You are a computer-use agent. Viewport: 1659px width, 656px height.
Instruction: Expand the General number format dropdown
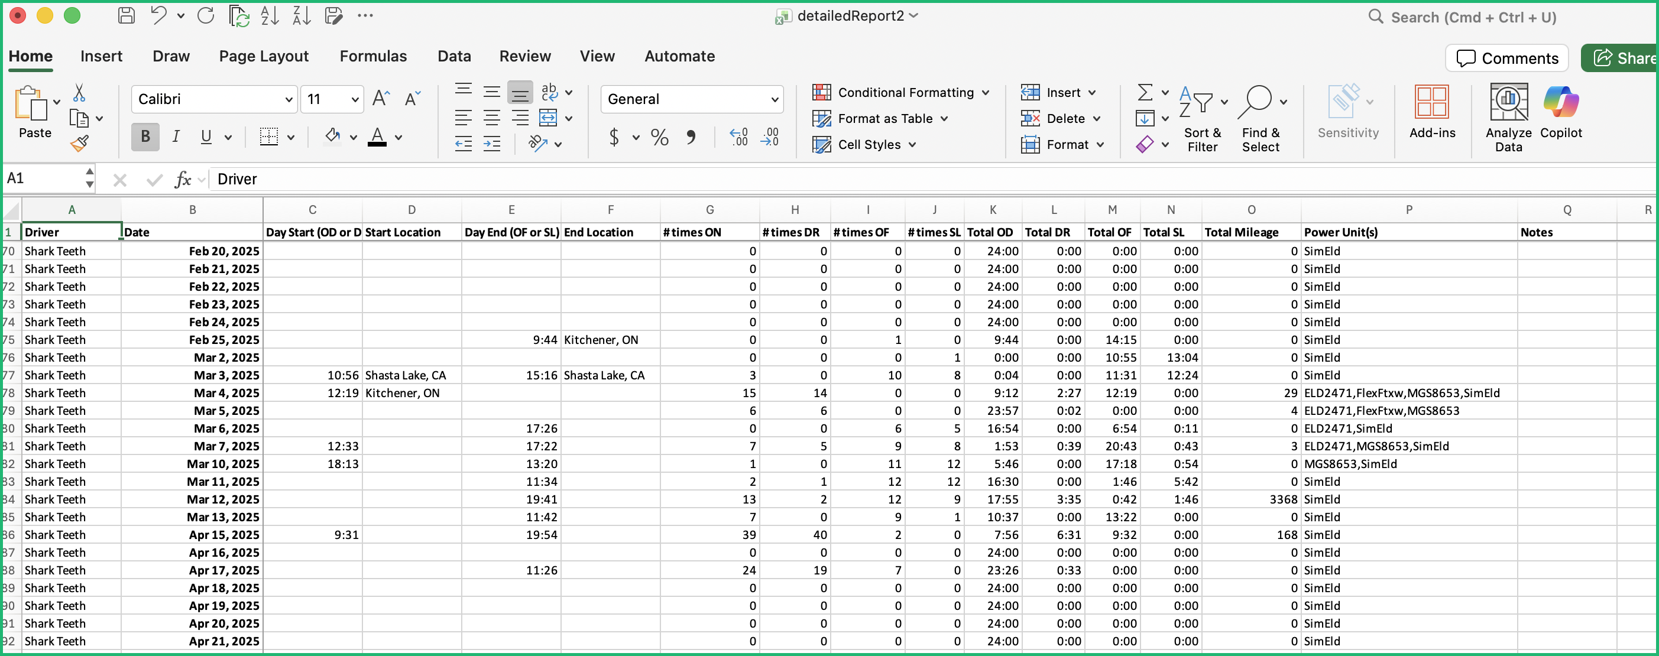tap(774, 100)
